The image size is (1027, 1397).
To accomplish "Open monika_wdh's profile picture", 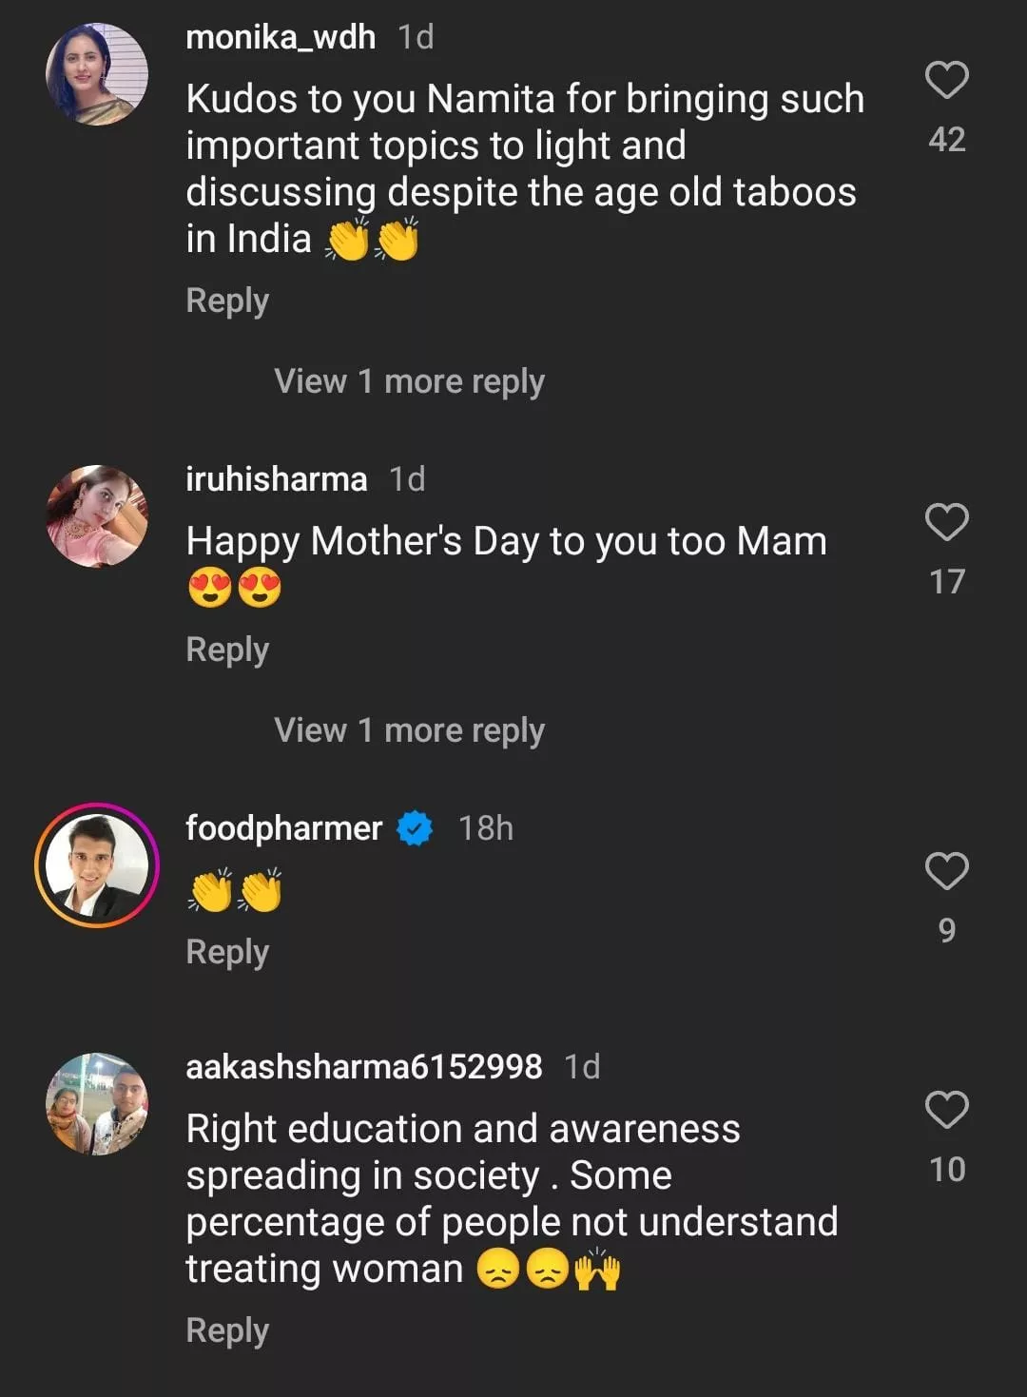I will pos(97,74).
